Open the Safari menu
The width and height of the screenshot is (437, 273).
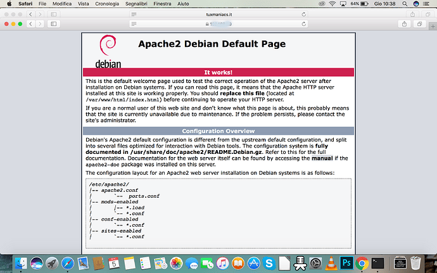25,4
